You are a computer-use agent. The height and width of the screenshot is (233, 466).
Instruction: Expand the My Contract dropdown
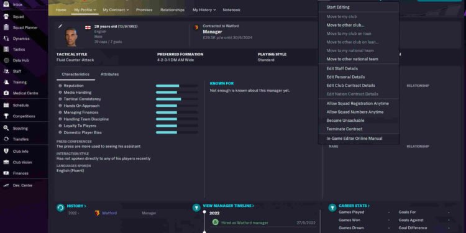click(x=116, y=10)
